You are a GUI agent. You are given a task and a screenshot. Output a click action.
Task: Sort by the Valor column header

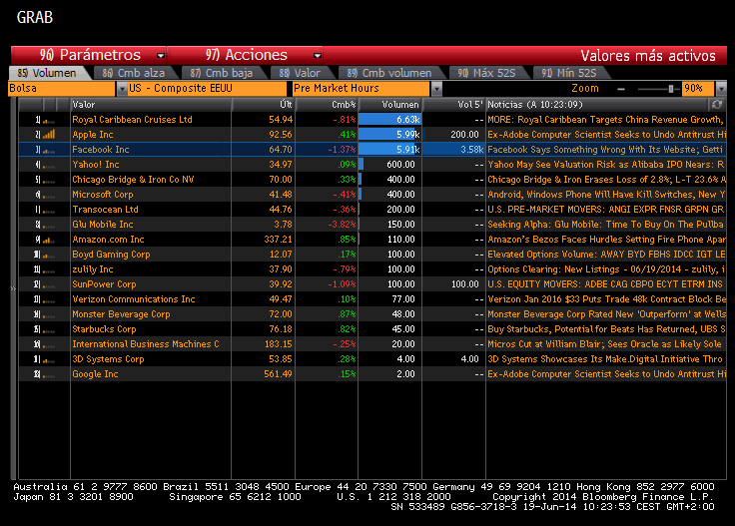click(x=151, y=105)
